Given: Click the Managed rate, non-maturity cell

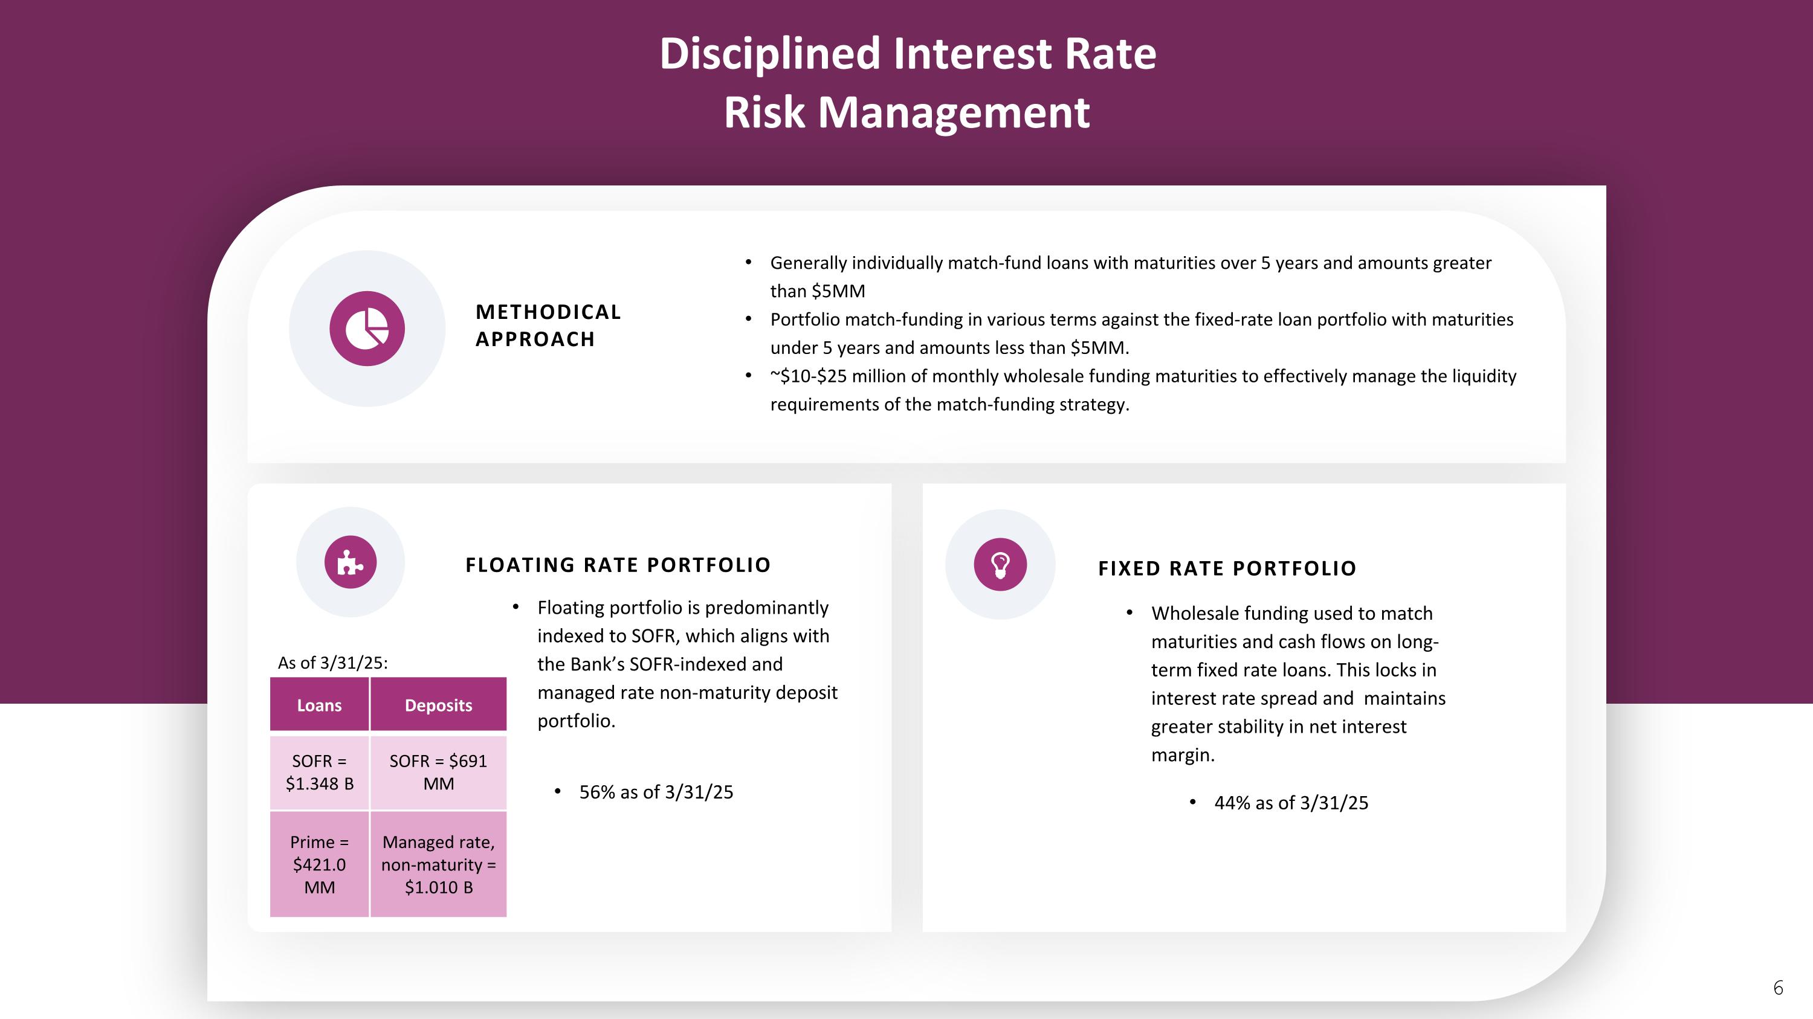Looking at the screenshot, I should tap(438, 864).
